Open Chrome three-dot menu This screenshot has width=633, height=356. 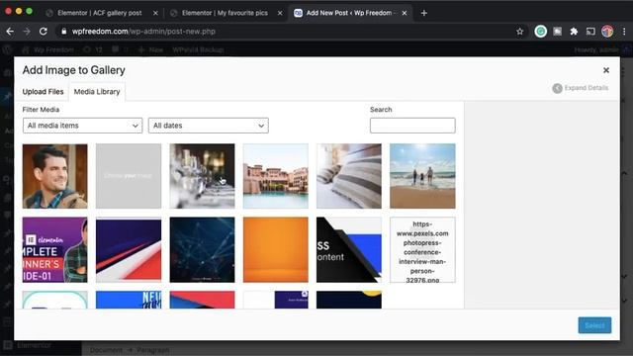624,32
